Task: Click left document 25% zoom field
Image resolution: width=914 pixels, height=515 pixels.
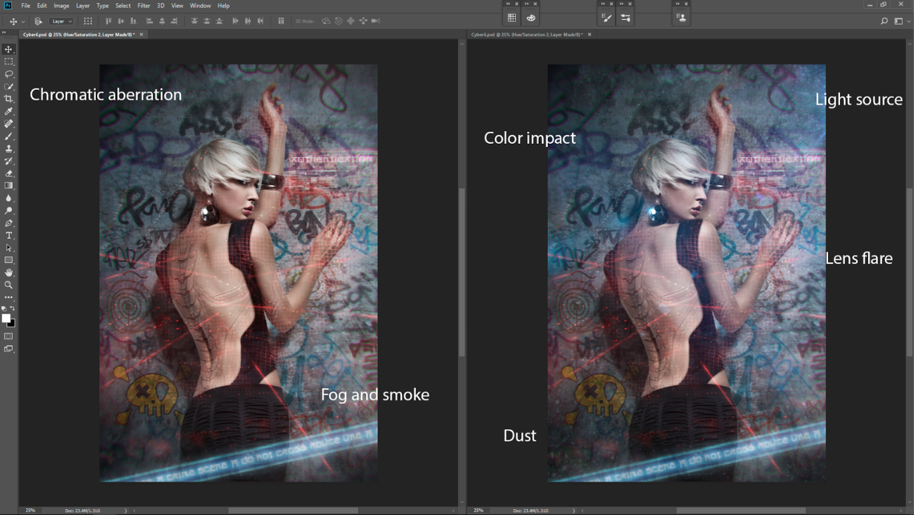Action: click(x=30, y=510)
